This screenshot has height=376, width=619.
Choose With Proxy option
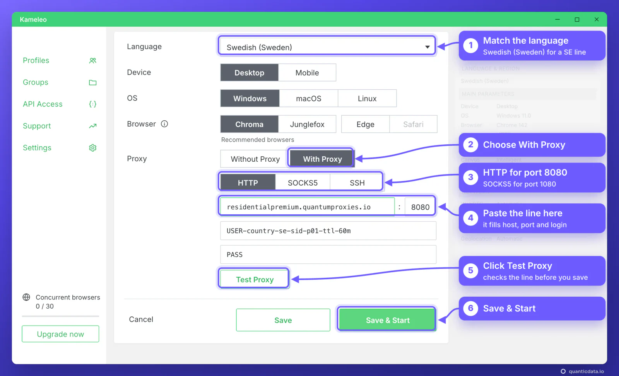click(322, 159)
